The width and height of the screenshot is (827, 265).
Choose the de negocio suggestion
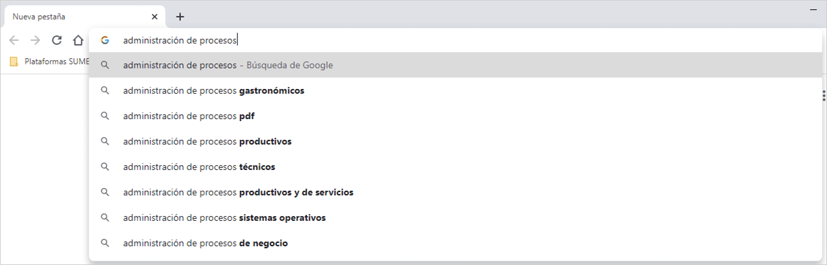pyautogui.click(x=456, y=243)
